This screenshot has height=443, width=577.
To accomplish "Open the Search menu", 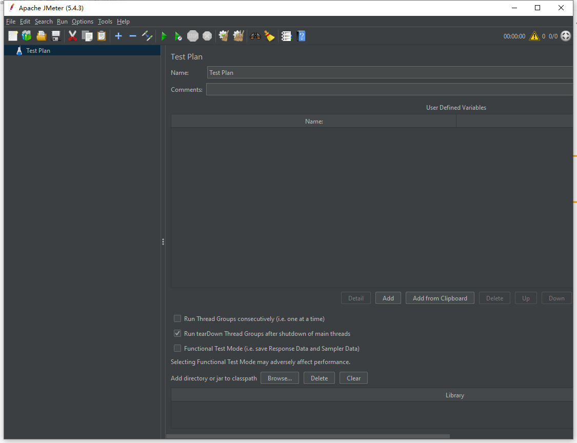I will (44, 22).
